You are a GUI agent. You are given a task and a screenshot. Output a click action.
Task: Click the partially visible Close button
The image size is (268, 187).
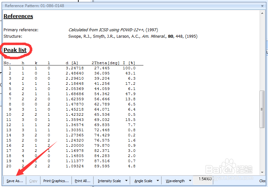(262, 181)
